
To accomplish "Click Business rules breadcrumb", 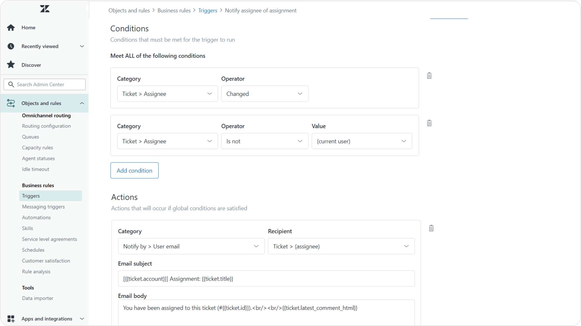I will pos(174,11).
